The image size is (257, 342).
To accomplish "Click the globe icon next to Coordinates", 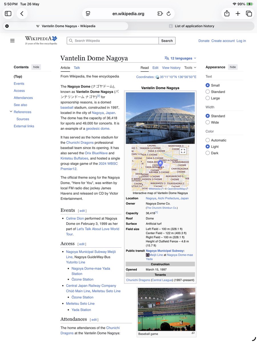I will (157, 77).
